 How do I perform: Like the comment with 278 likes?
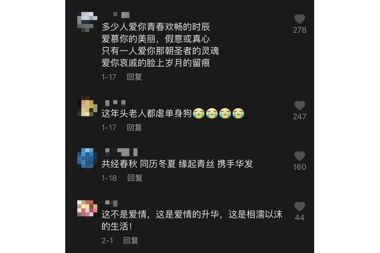tap(300, 19)
